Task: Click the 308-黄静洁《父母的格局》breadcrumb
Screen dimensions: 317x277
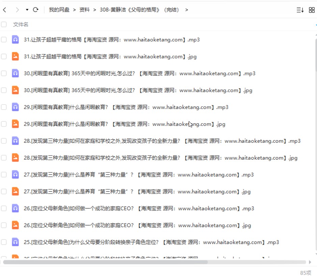Action: point(139,10)
